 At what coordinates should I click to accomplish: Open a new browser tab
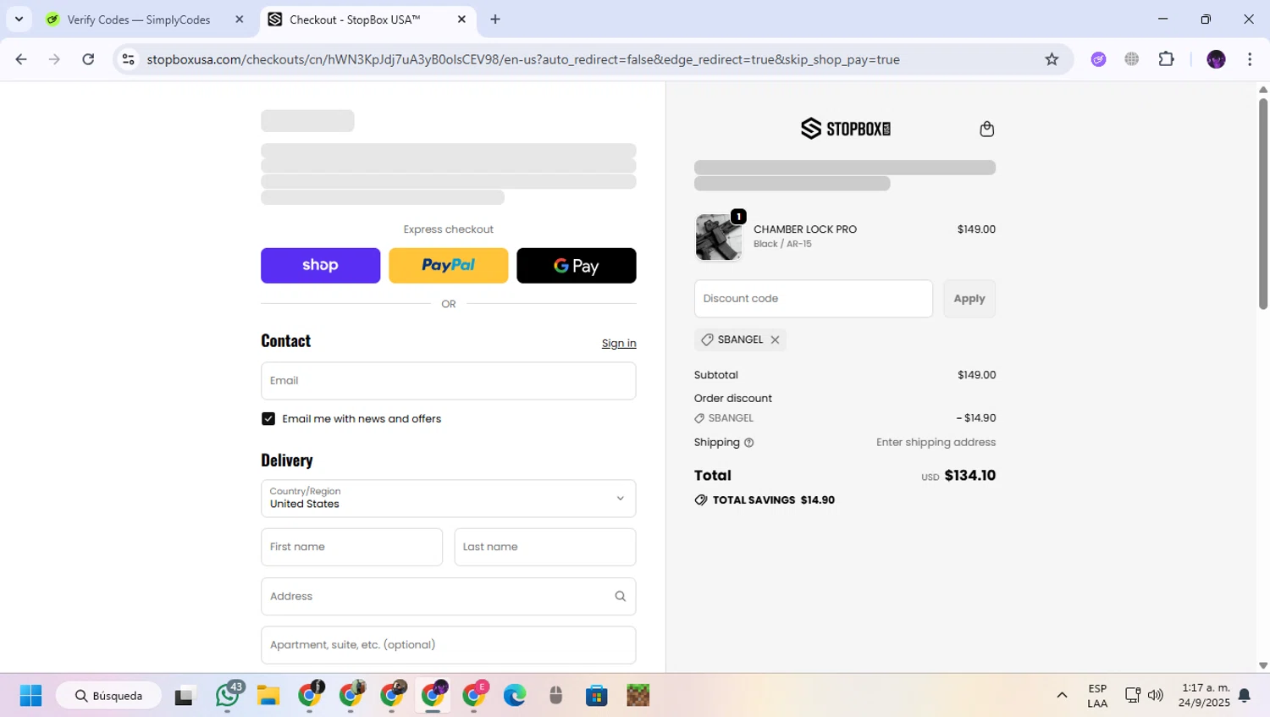point(495,19)
